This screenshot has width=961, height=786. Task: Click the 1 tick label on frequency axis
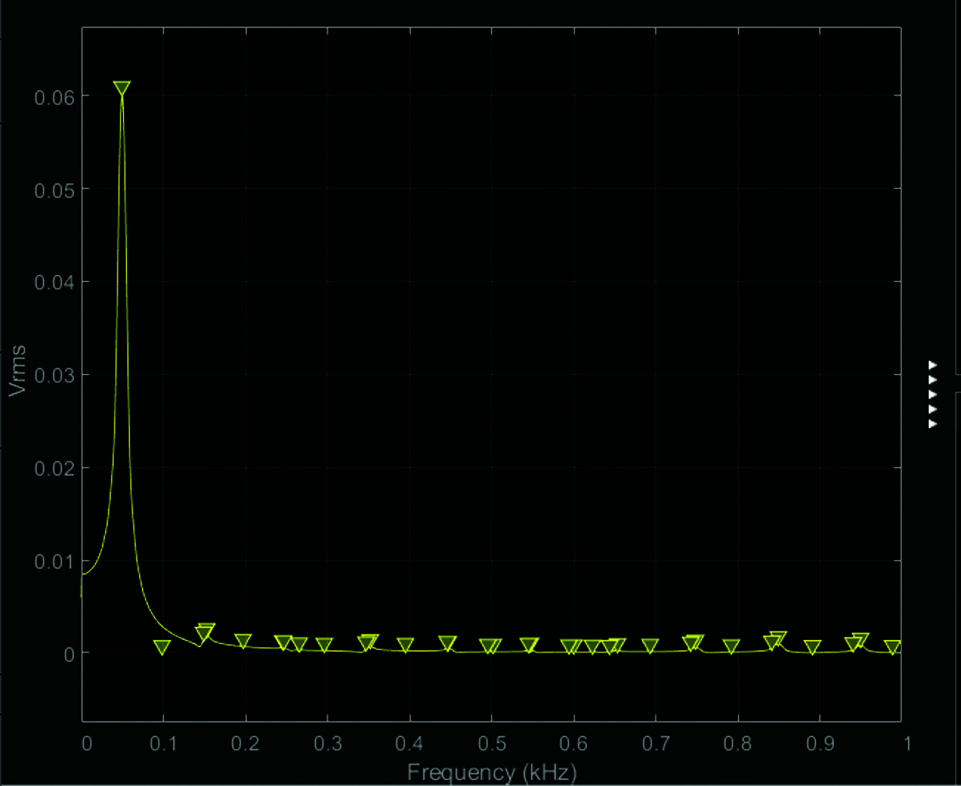click(907, 744)
